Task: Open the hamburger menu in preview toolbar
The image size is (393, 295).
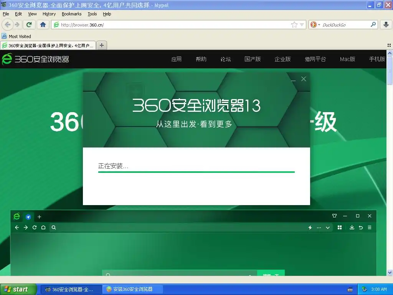Action: coord(370,227)
